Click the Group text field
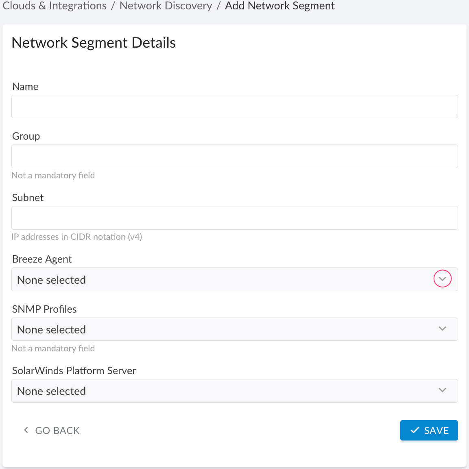The height and width of the screenshot is (469, 469). point(234,156)
